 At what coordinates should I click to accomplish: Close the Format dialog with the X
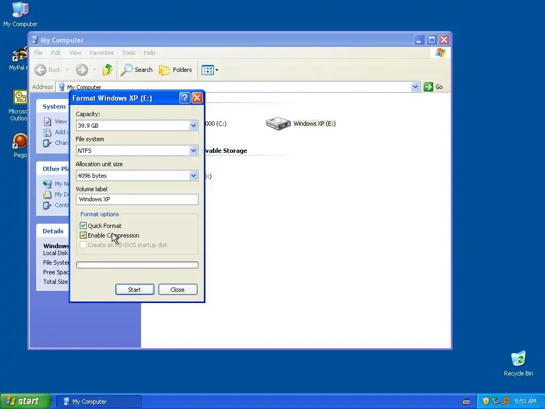tap(197, 98)
